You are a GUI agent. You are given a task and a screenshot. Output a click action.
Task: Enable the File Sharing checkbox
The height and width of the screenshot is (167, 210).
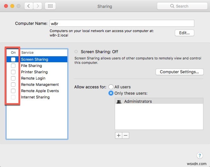[13, 66]
